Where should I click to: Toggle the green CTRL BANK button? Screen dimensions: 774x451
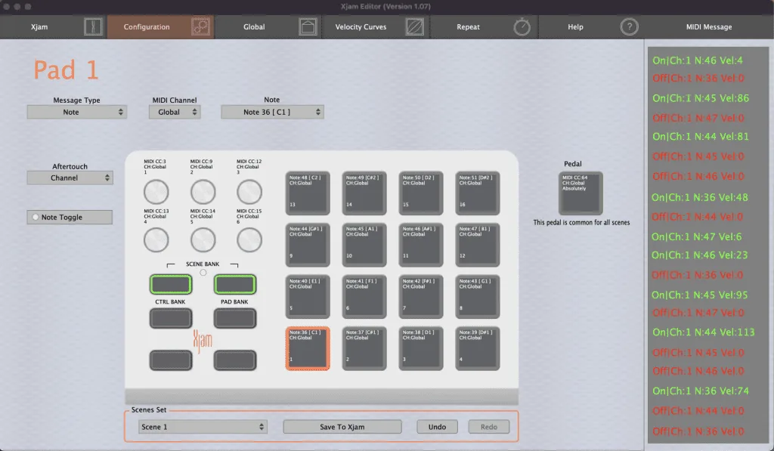pyautogui.click(x=171, y=284)
